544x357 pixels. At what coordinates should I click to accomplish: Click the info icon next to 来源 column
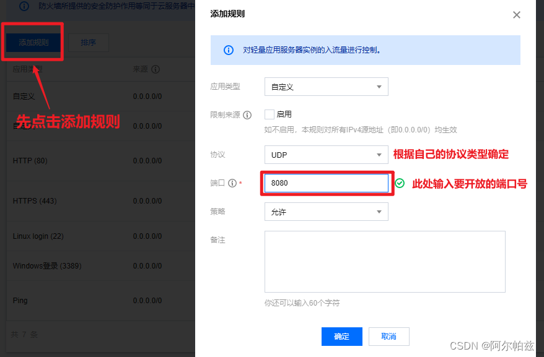(156, 69)
